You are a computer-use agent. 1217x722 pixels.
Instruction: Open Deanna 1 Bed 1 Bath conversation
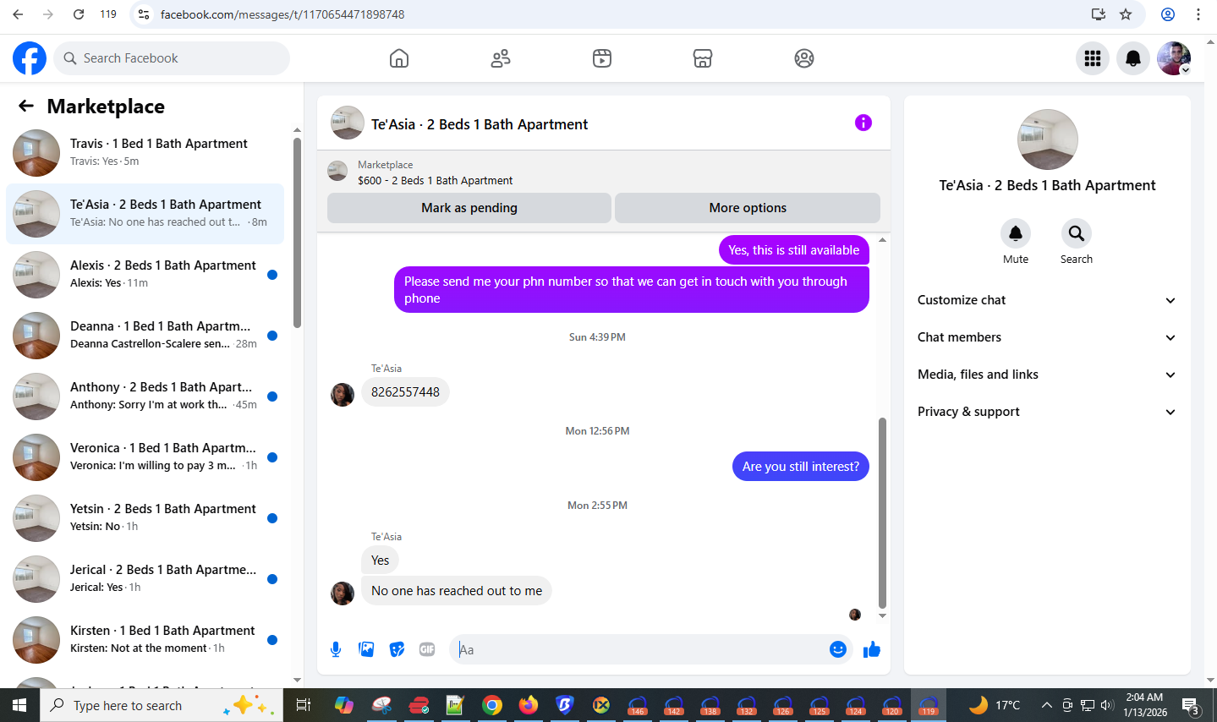click(x=145, y=336)
